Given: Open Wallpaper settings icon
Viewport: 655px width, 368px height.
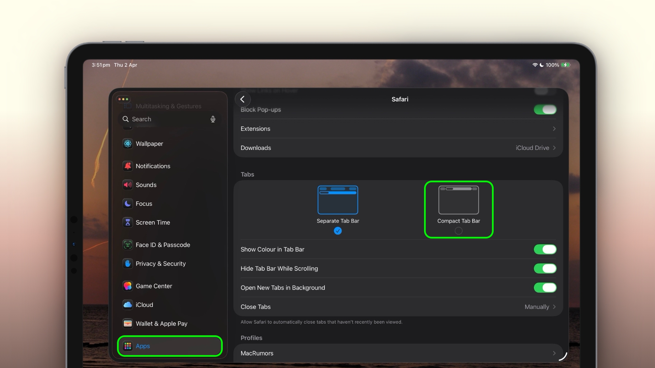Looking at the screenshot, I should (x=128, y=144).
